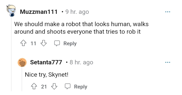182x95 pixels.
Task: Collapse Setanta777's reply thread line
Action: [22, 79]
